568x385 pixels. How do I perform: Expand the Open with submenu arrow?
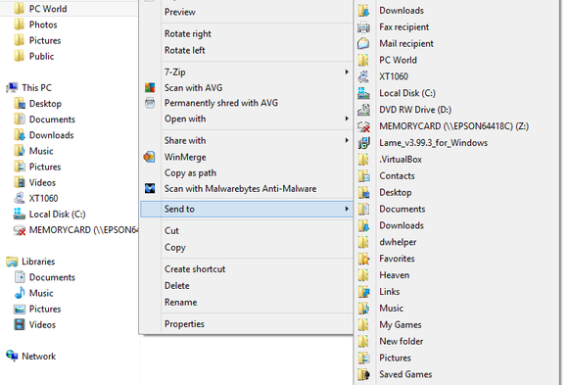[x=347, y=119]
